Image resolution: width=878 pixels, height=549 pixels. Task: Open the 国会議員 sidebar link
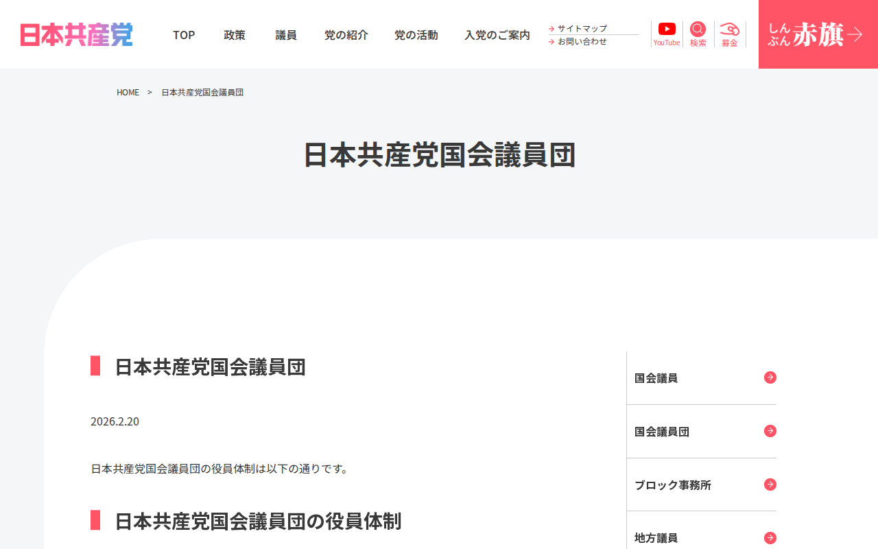pyautogui.click(x=702, y=377)
